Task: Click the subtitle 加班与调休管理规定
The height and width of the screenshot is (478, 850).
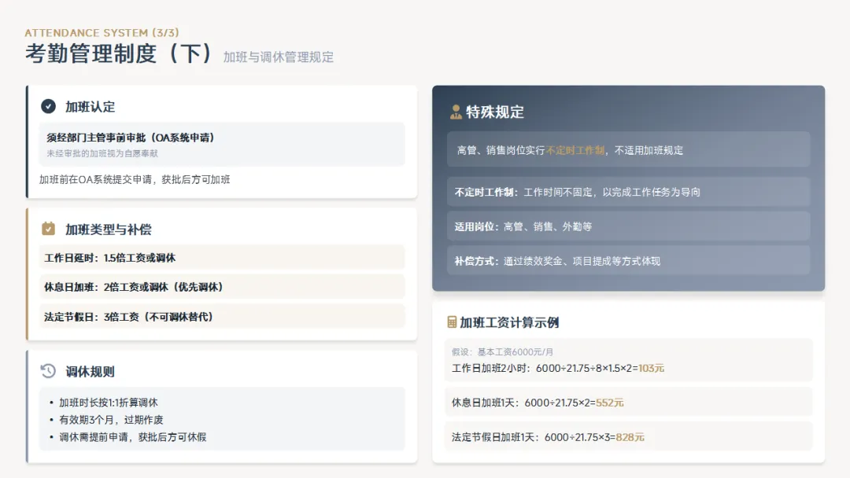Action: pyautogui.click(x=279, y=57)
